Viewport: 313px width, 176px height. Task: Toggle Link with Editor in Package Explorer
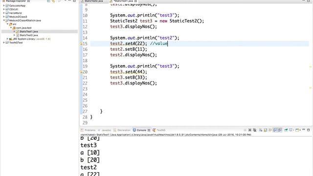(53, 1)
